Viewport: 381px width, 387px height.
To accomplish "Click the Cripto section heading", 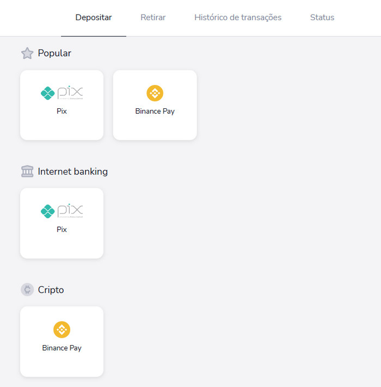I will pos(51,290).
